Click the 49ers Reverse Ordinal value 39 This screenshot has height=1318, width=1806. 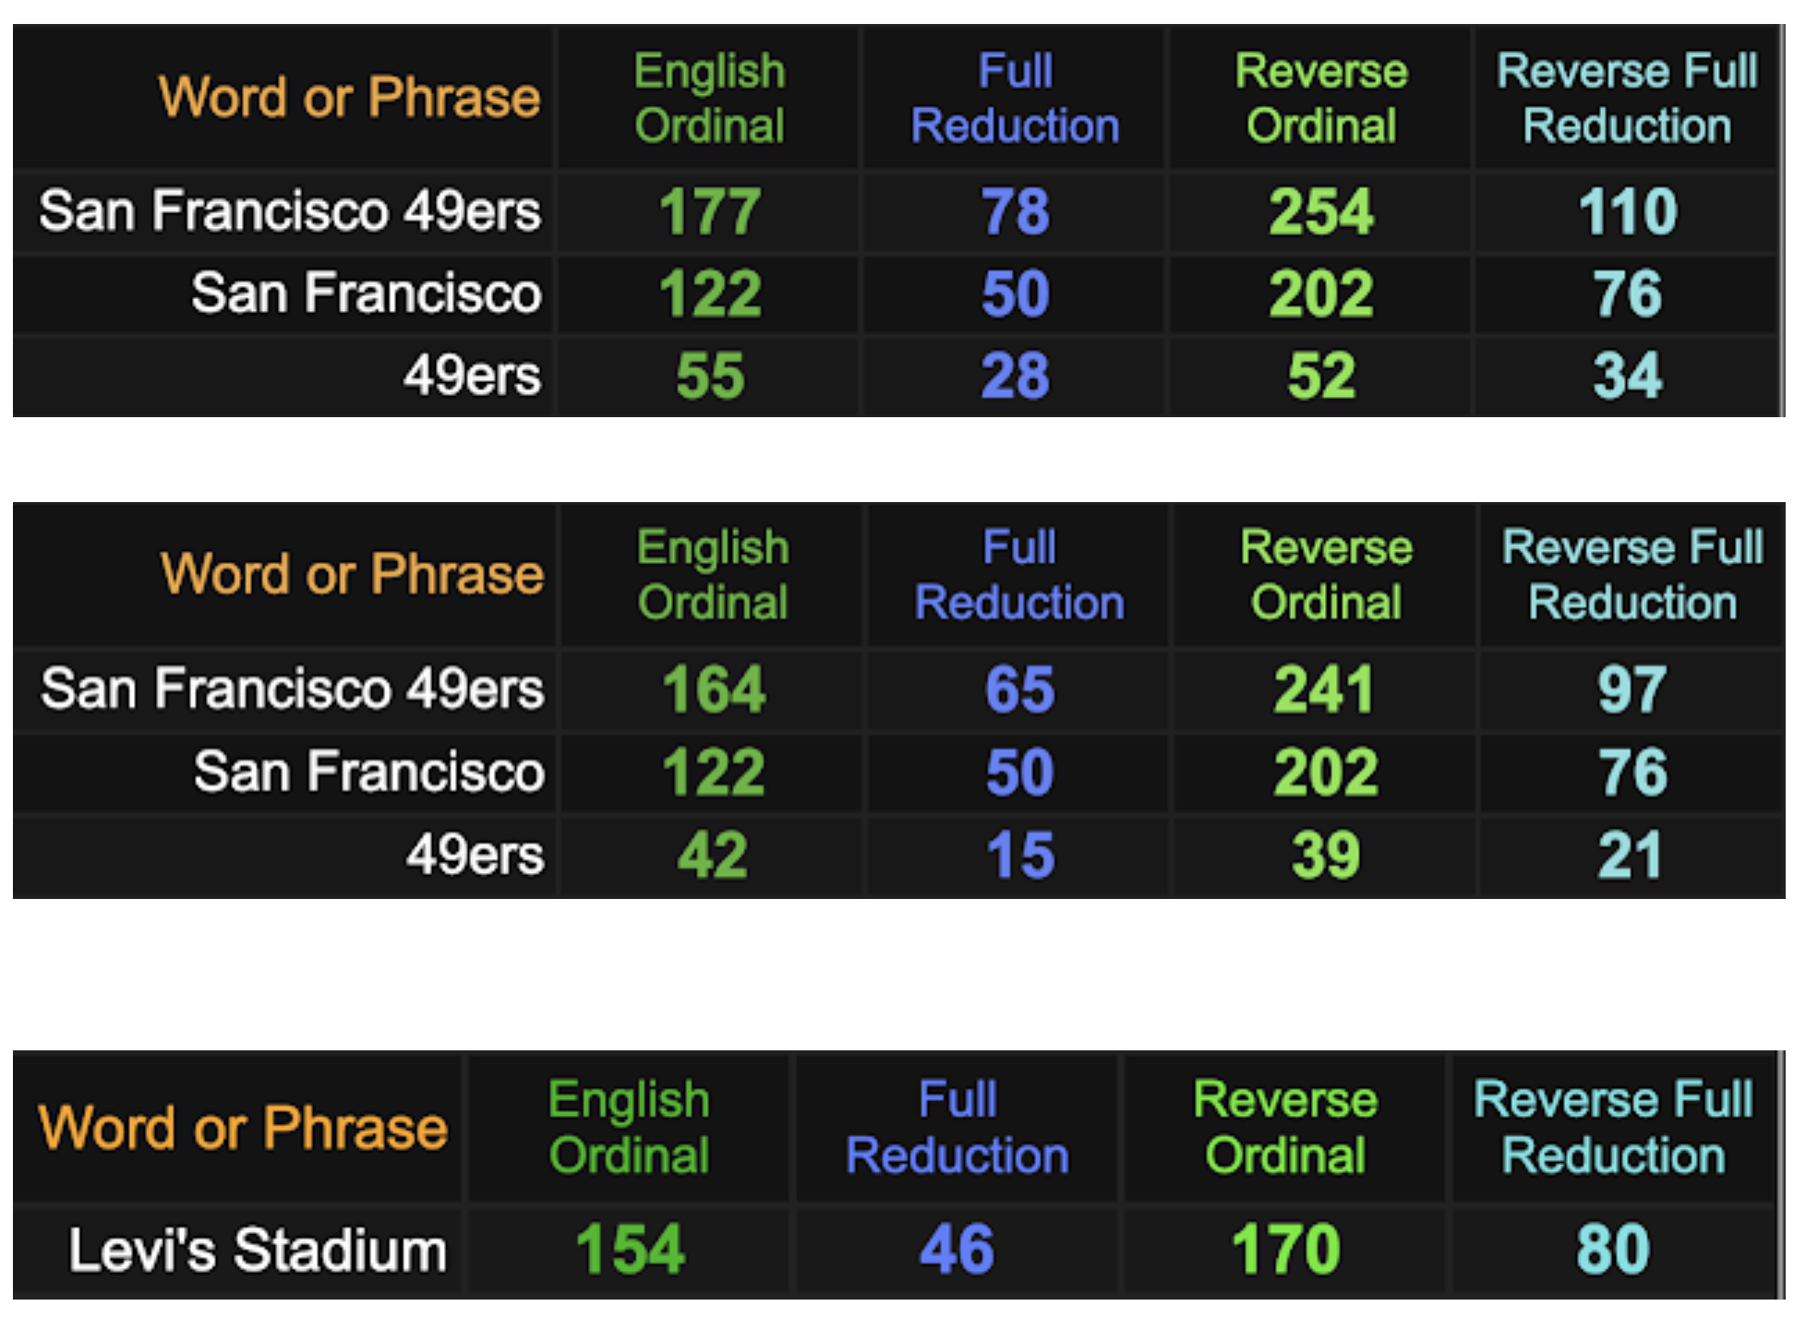click(x=1325, y=855)
